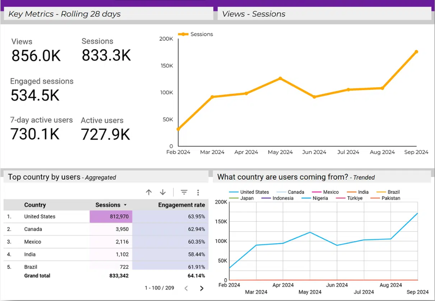The image size is (435, 301).
Task: Click the Sessions legend marker icon
Action: (x=183, y=34)
